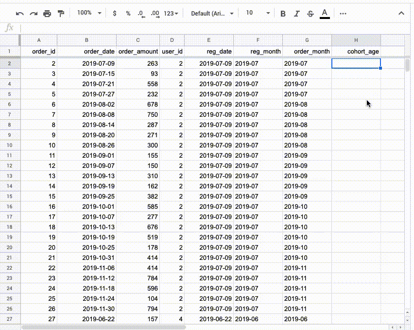
Task: Click the Print icon
Action: (47, 14)
